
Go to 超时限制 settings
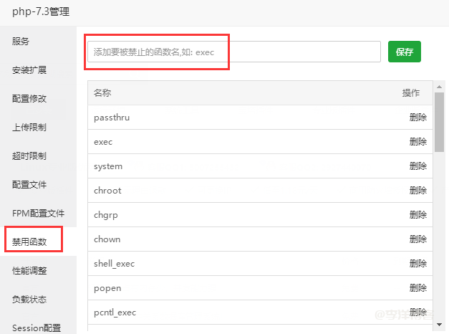point(29,156)
